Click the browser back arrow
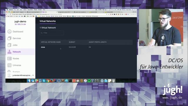188x106 pixels. (x=7, y=14)
